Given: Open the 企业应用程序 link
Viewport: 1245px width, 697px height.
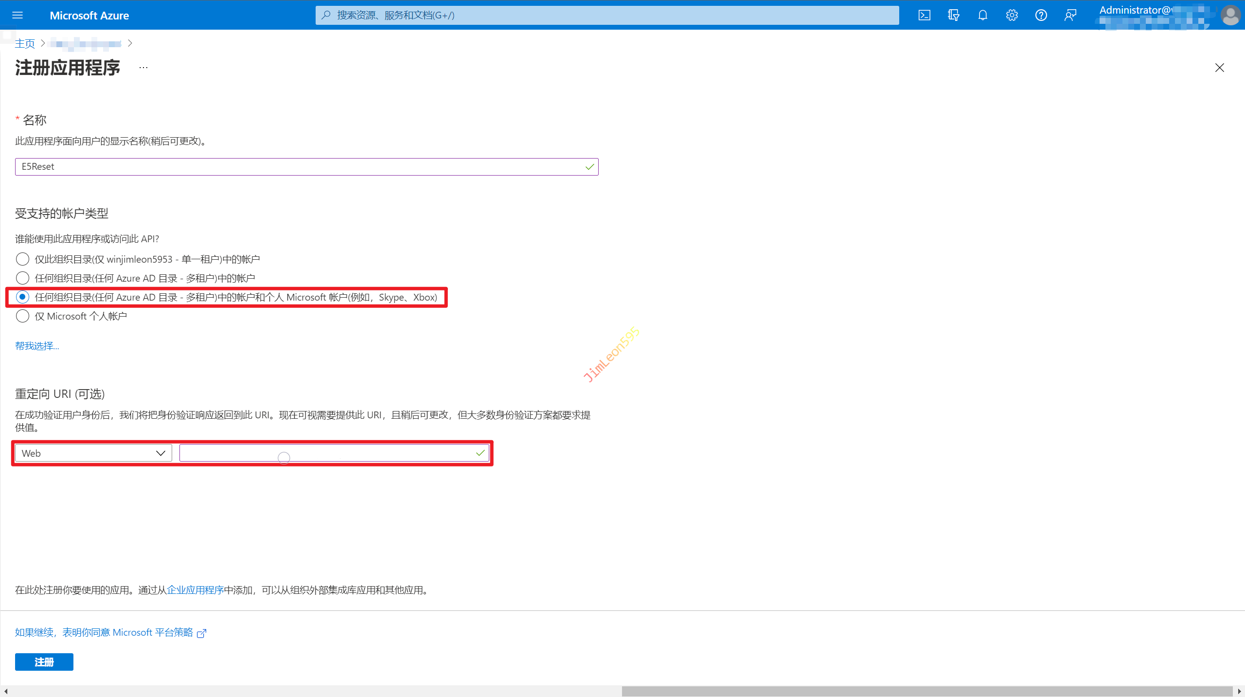Looking at the screenshot, I should click(195, 590).
